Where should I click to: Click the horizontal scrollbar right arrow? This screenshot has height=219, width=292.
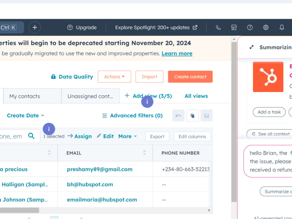[209, 210]
